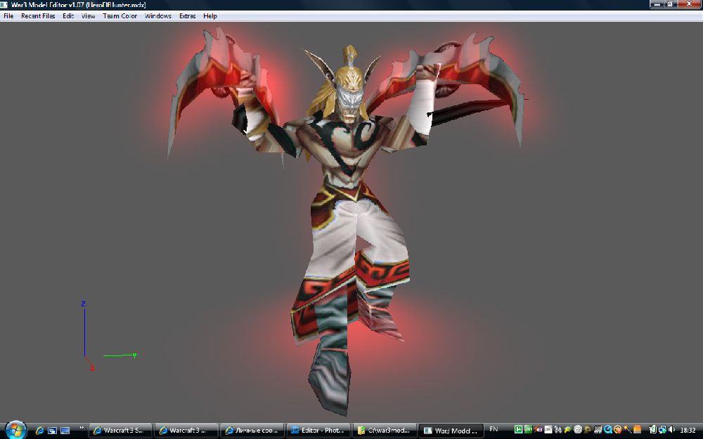Open the Edit menu
703x439 pixels.
coord(68,15)
